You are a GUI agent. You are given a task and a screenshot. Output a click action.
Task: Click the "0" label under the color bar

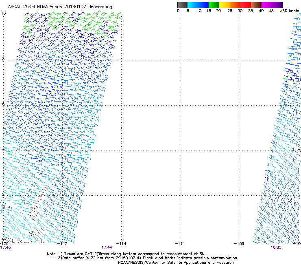pos(178,11)
